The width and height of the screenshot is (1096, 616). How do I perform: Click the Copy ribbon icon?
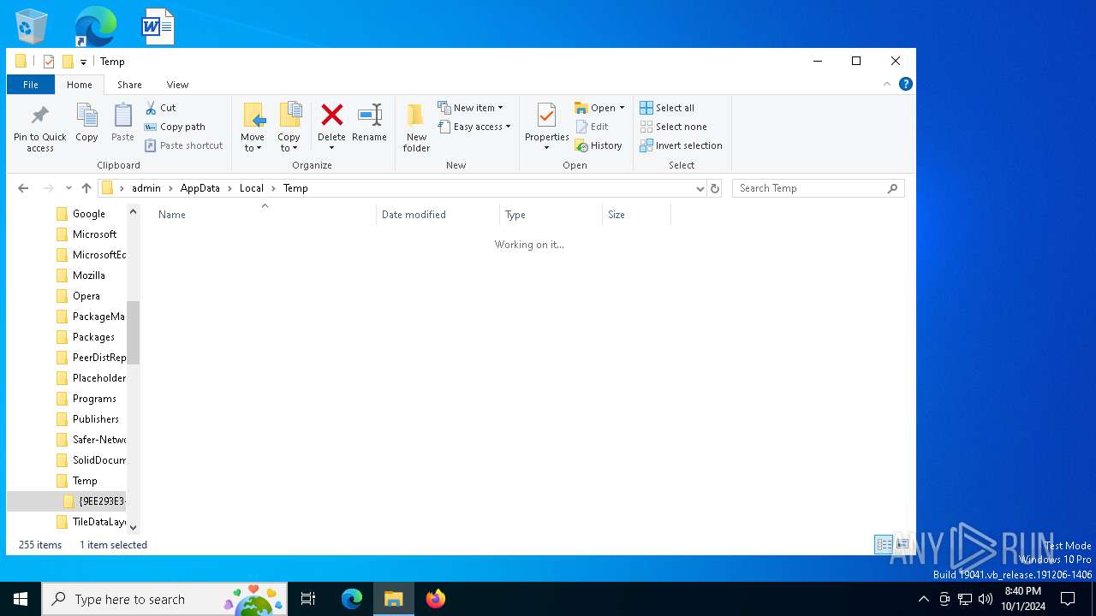coord(86,122)
